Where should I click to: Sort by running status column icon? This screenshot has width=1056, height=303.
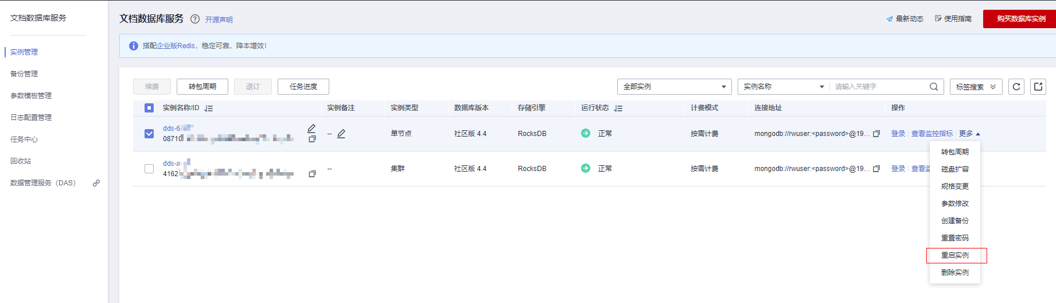point(618,108)
